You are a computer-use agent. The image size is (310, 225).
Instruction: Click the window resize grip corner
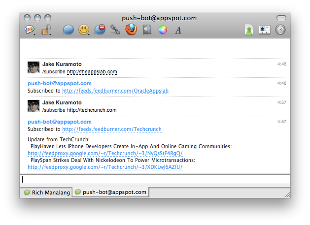(x=287, y=195)
